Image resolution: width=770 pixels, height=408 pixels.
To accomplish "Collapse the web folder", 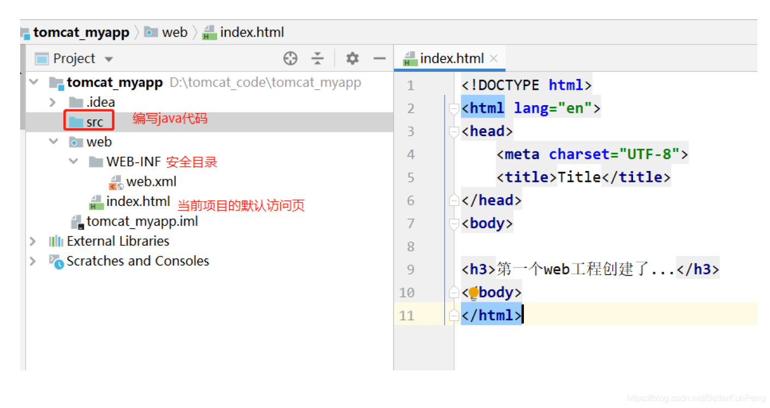I will click(x=53, y=142).
